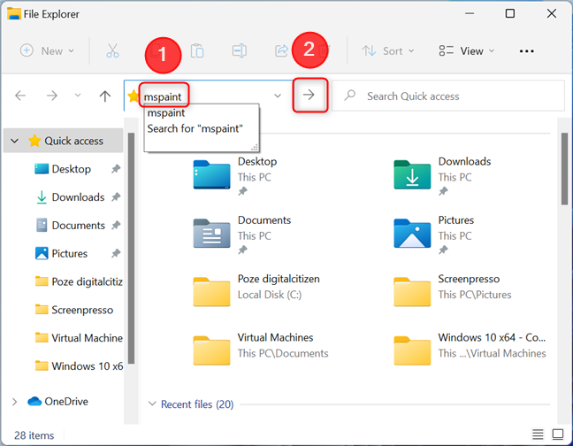This screenshot has height=446, width=573.
Task: Expand the address bar history dropdown
Action: [278, 96]
